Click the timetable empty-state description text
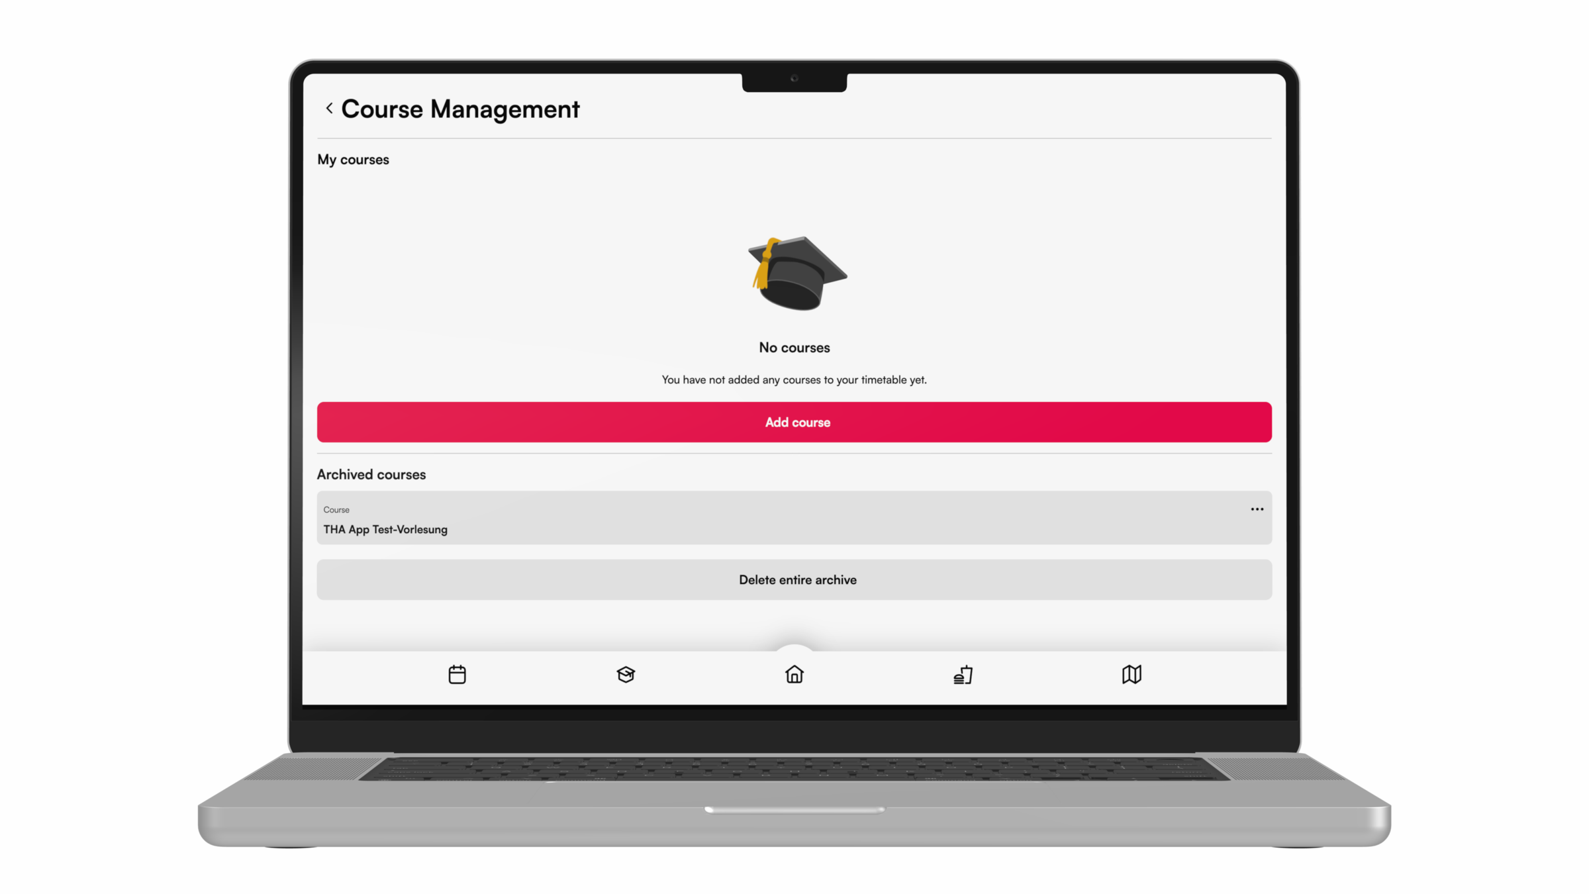Image resolution: width=1589 pixels, height=894 pixels. point(794,379)
